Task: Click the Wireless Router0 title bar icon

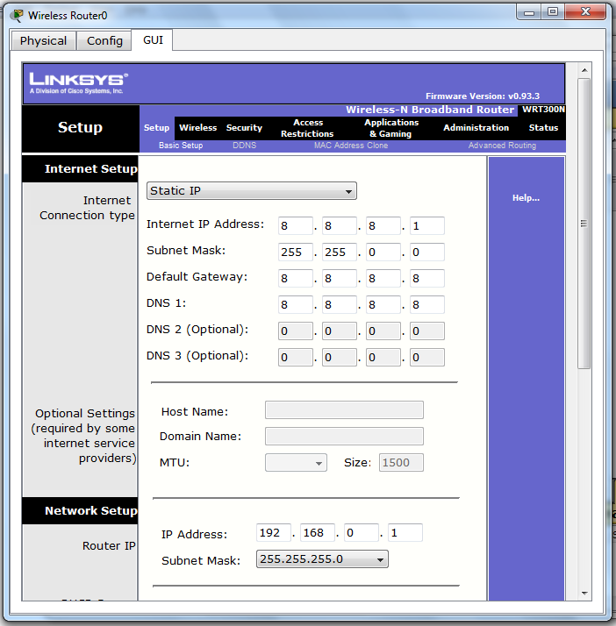Action: (17, 16)
